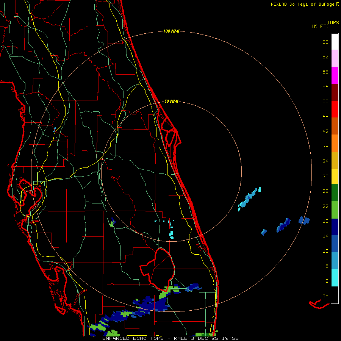This screenshot has height=341, width=341.
Task: Select the dark red (maroon) legend swatch
Action: point(335,92)
